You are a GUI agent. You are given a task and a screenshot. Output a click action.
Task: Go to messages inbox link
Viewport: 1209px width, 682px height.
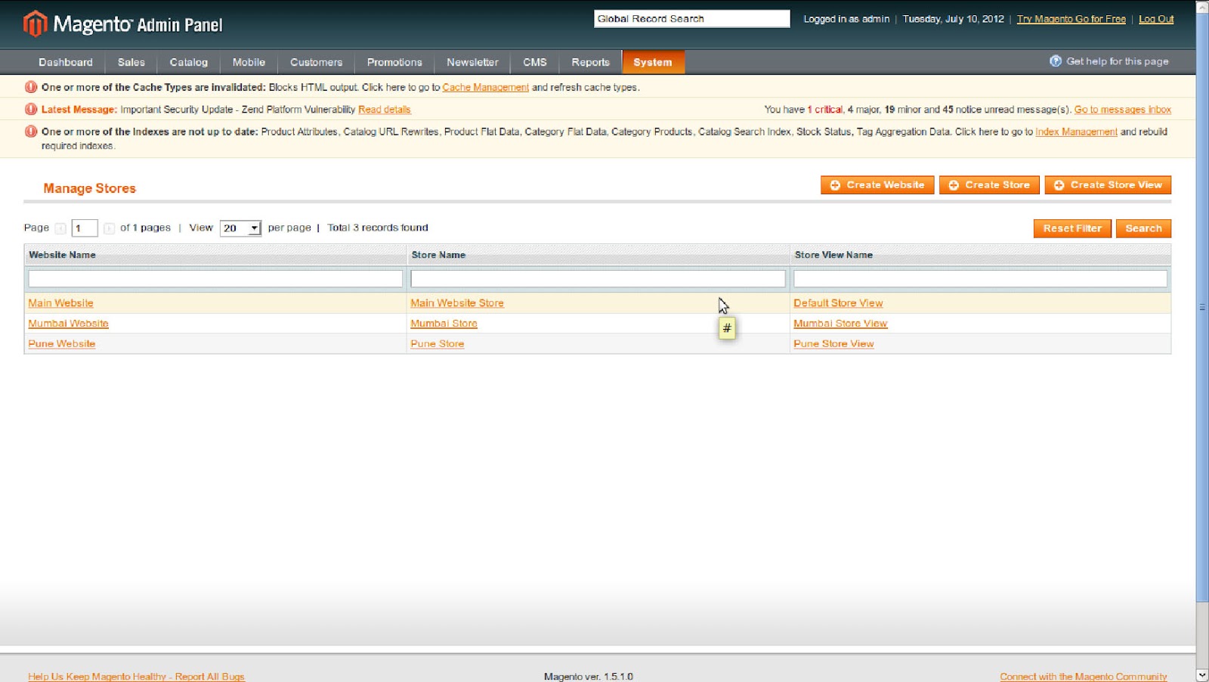coord(1122,110)
